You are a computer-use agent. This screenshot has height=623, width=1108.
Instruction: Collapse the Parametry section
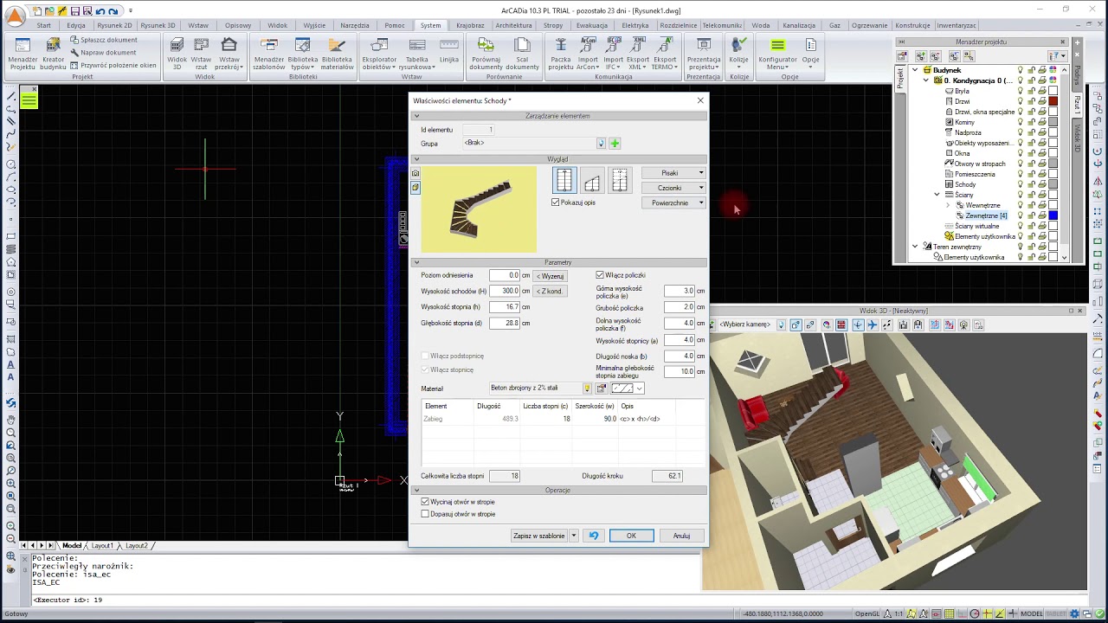[x=416, y=262]
